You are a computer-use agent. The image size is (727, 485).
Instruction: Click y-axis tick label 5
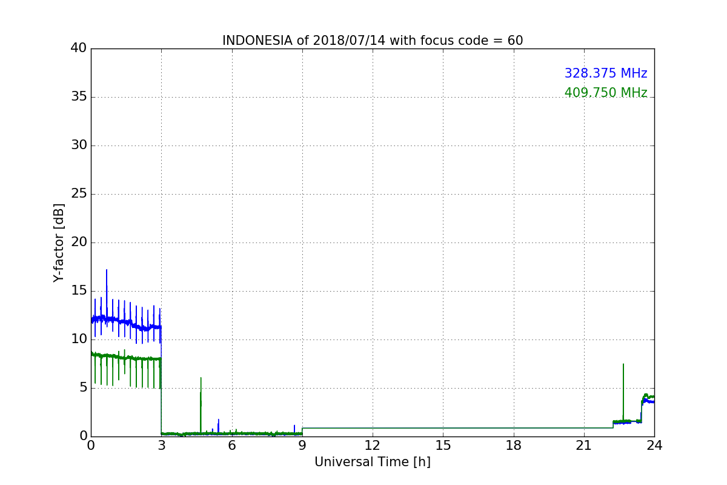click(82, 388)
